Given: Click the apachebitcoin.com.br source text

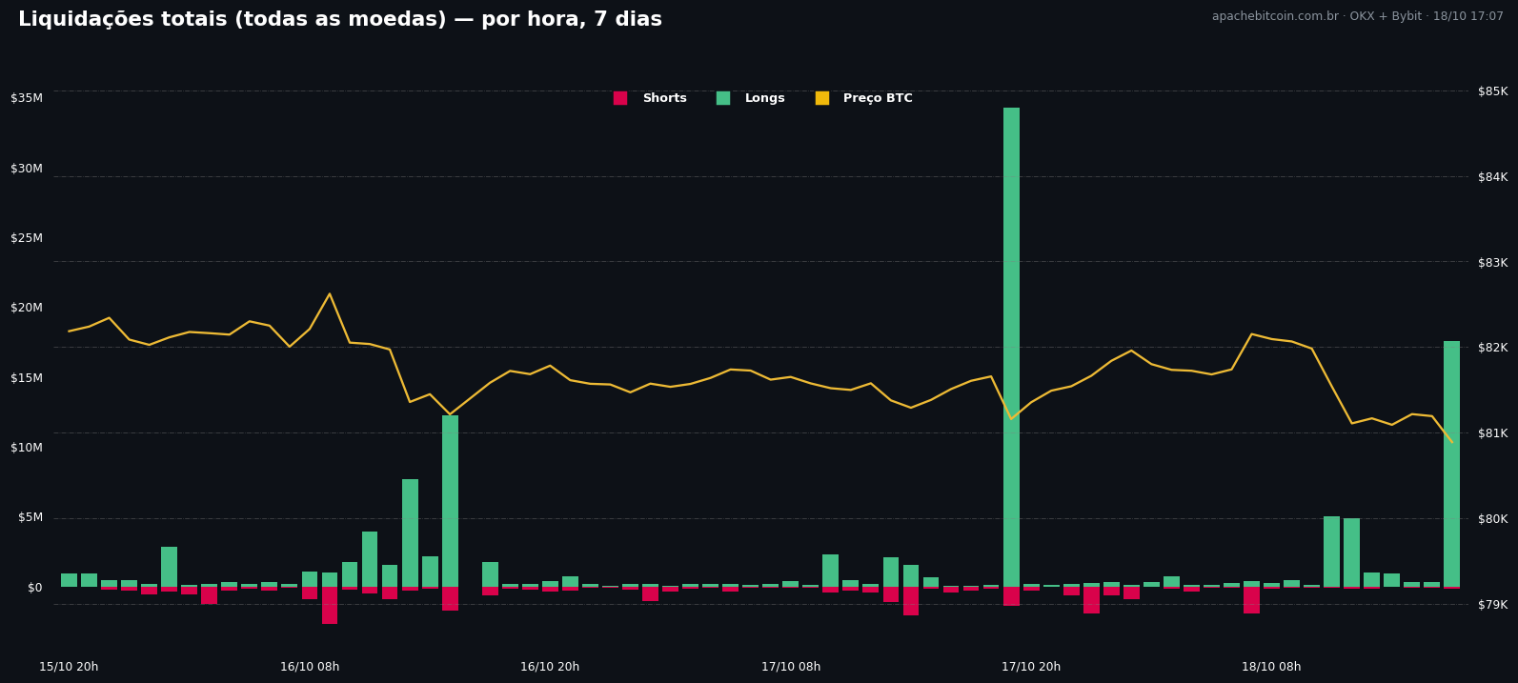Looking at the screenshot, I should [x=1357, y=16].
